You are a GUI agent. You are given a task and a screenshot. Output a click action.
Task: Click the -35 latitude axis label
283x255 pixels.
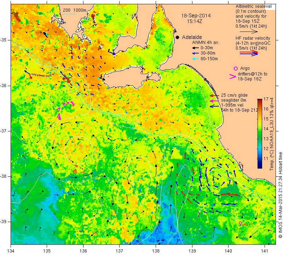[4, 40]
